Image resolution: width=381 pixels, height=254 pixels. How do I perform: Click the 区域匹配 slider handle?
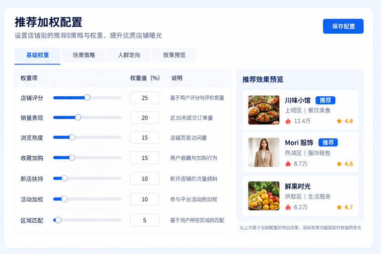tap(58, 220)
